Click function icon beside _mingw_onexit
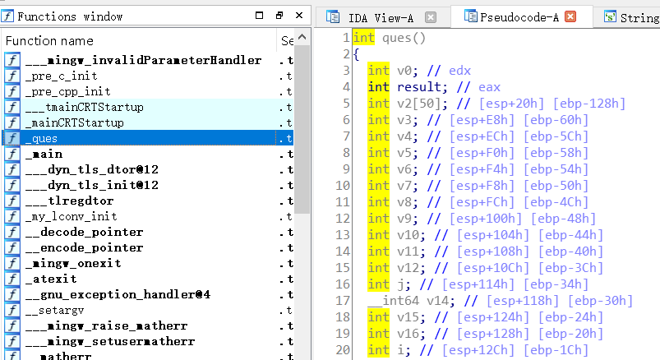 (12, 263)
